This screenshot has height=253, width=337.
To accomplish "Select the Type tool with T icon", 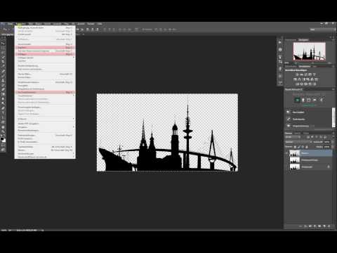I will 3,112.
